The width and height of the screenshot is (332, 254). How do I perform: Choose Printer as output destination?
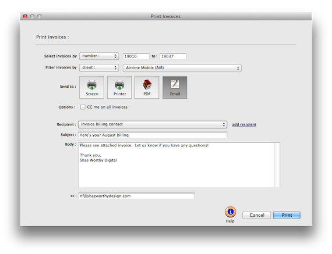[x=119, y=88]
